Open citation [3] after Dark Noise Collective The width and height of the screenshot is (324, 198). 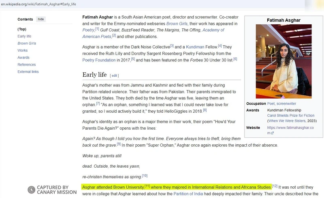(x=172, y=46)
